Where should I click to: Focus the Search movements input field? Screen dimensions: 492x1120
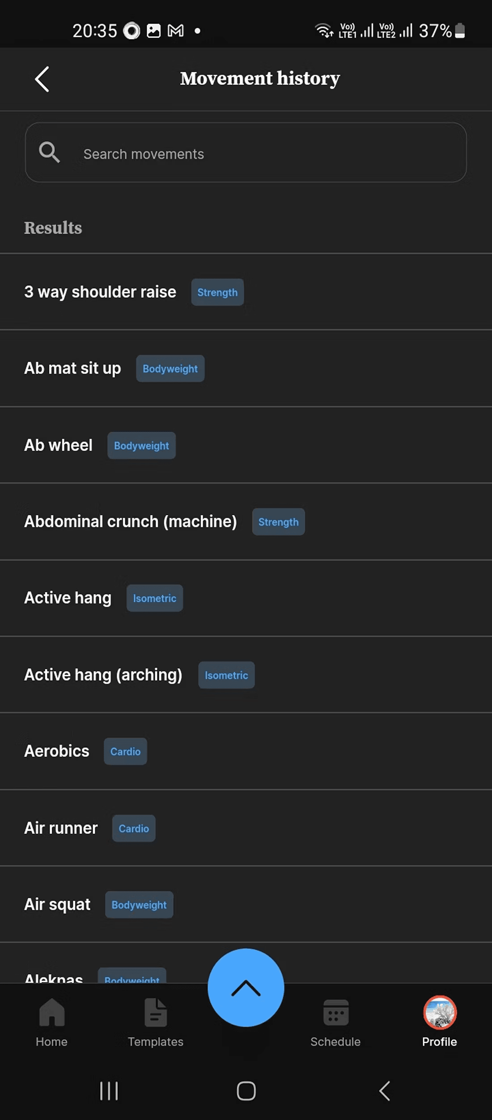268,154
